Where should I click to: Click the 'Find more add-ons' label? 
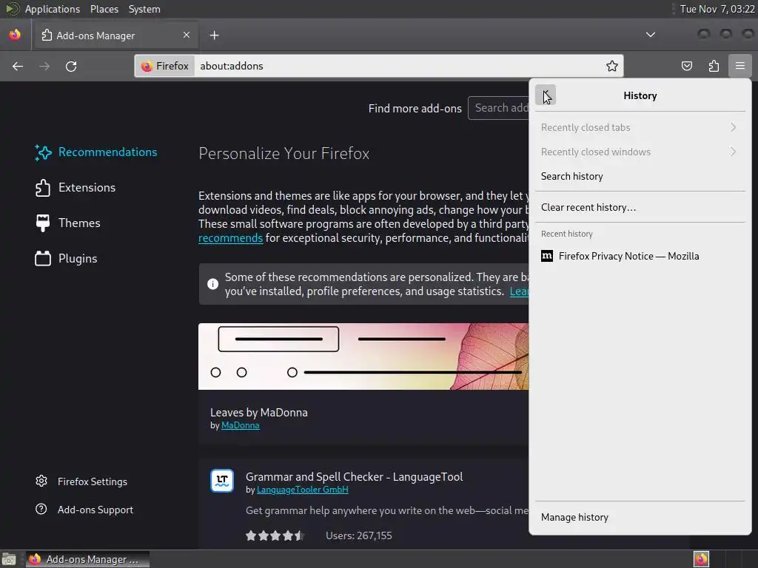pyautogui.click(x=415, y=108)
